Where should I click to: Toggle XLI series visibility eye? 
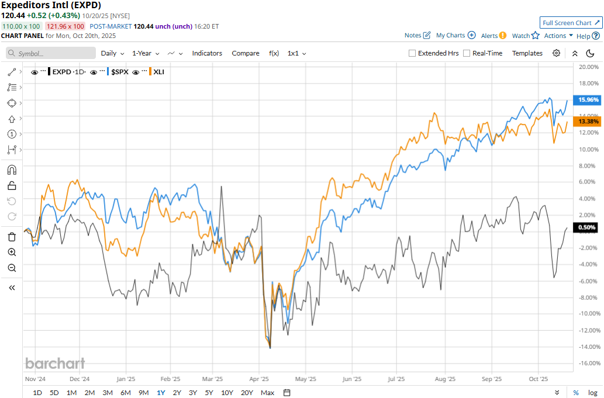(136, 72)
